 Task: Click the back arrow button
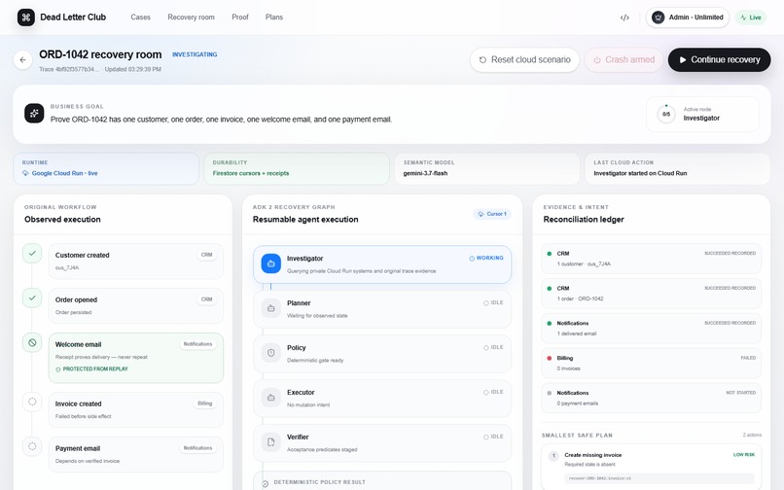pyautogui.click(x=23, y=60)
